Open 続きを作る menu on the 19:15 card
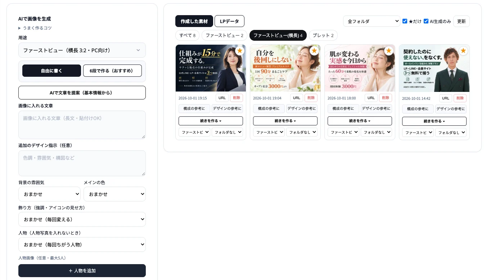Viewport: 486px width, 280px height. pyautogui.click(x=211, y=121)
